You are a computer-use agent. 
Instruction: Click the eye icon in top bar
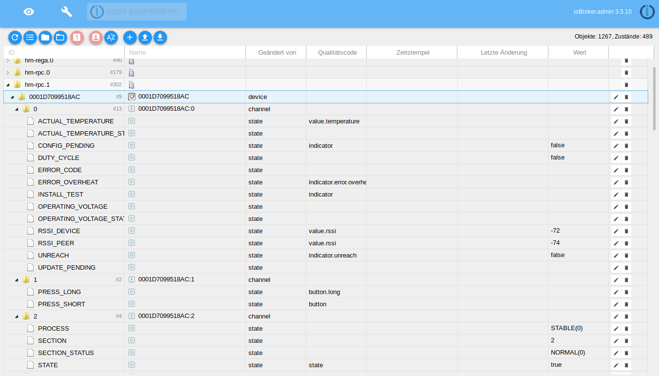pyautogui.click(x=29, y=12)
